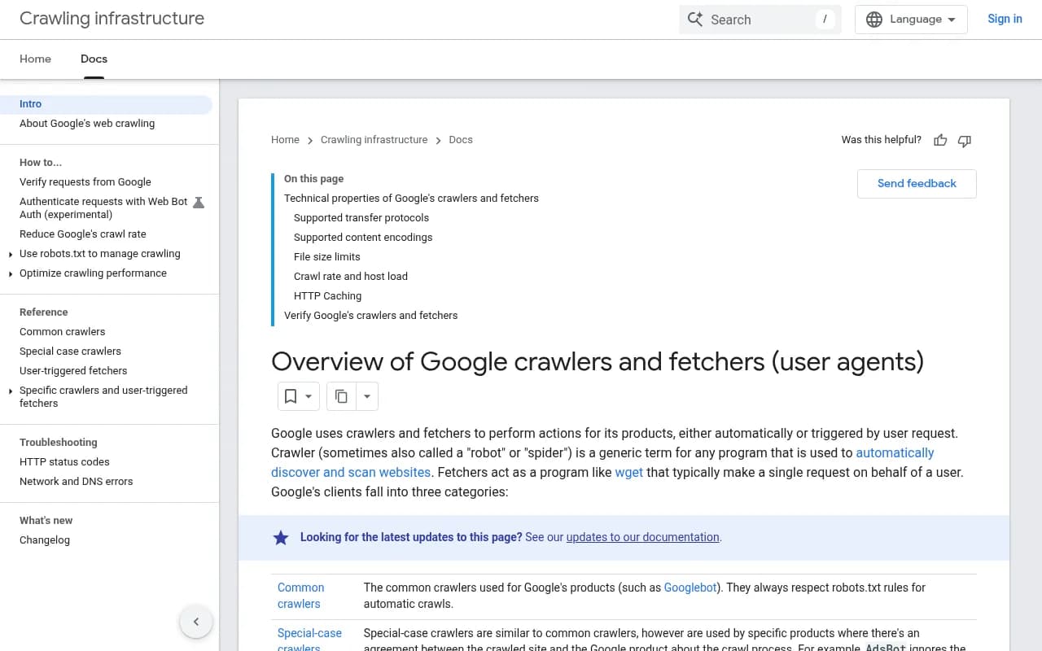Viewport: 1042px width, 651px height.
Task: Click the search magnifier icon
Action: (x=695, y=20)
